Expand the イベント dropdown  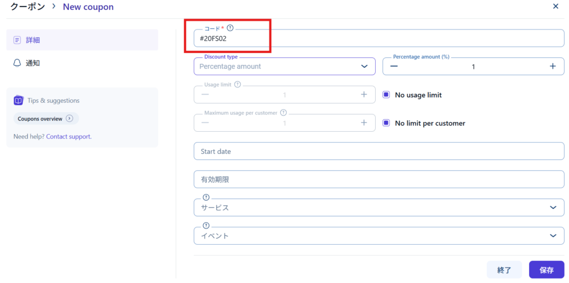[552, 236]
